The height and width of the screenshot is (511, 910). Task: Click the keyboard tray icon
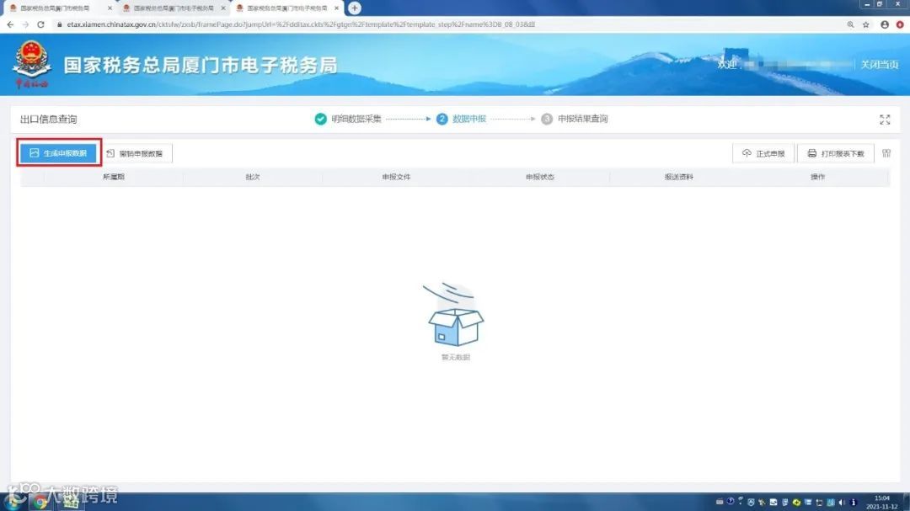coord(720,503)
